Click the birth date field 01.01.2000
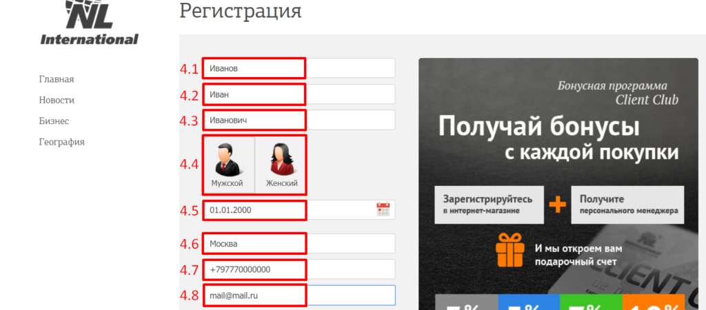This screenshot has height=310, width=706. click(299, 209)
